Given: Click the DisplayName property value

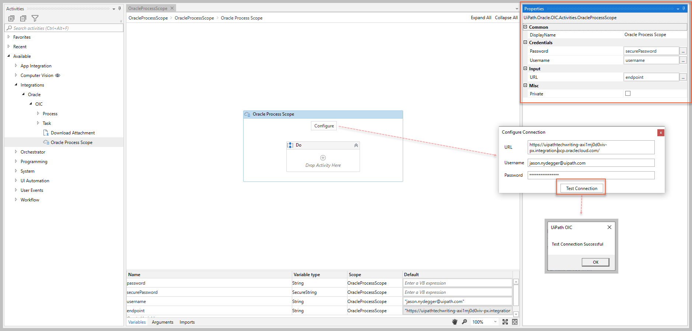Looking at the screenshot, I should (x=655, y=35).
